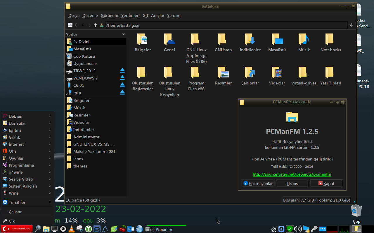Launch VLC from taskbar cone icon
Image resolution: width=374 pixels, height=233 pixels.
[x=71, y=229]
